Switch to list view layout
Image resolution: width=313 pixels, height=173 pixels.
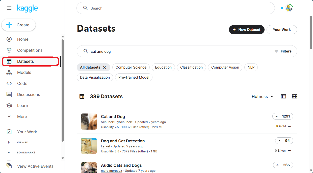coord(283,96)
